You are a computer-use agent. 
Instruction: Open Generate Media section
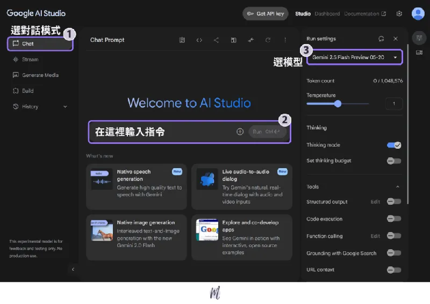pyautogui.click(x=40, y=75)
